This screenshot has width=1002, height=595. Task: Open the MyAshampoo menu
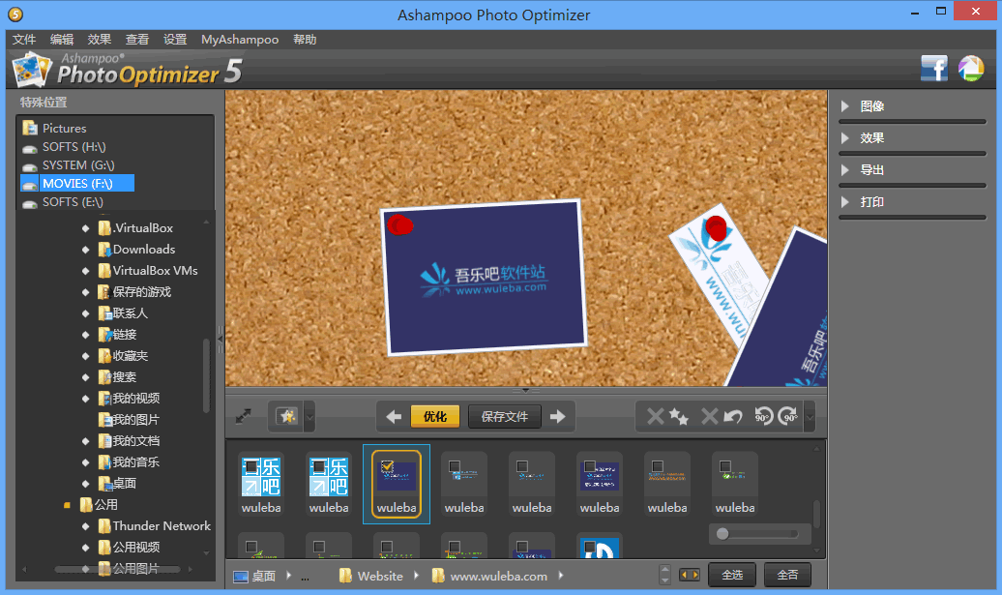coord(240,40)
